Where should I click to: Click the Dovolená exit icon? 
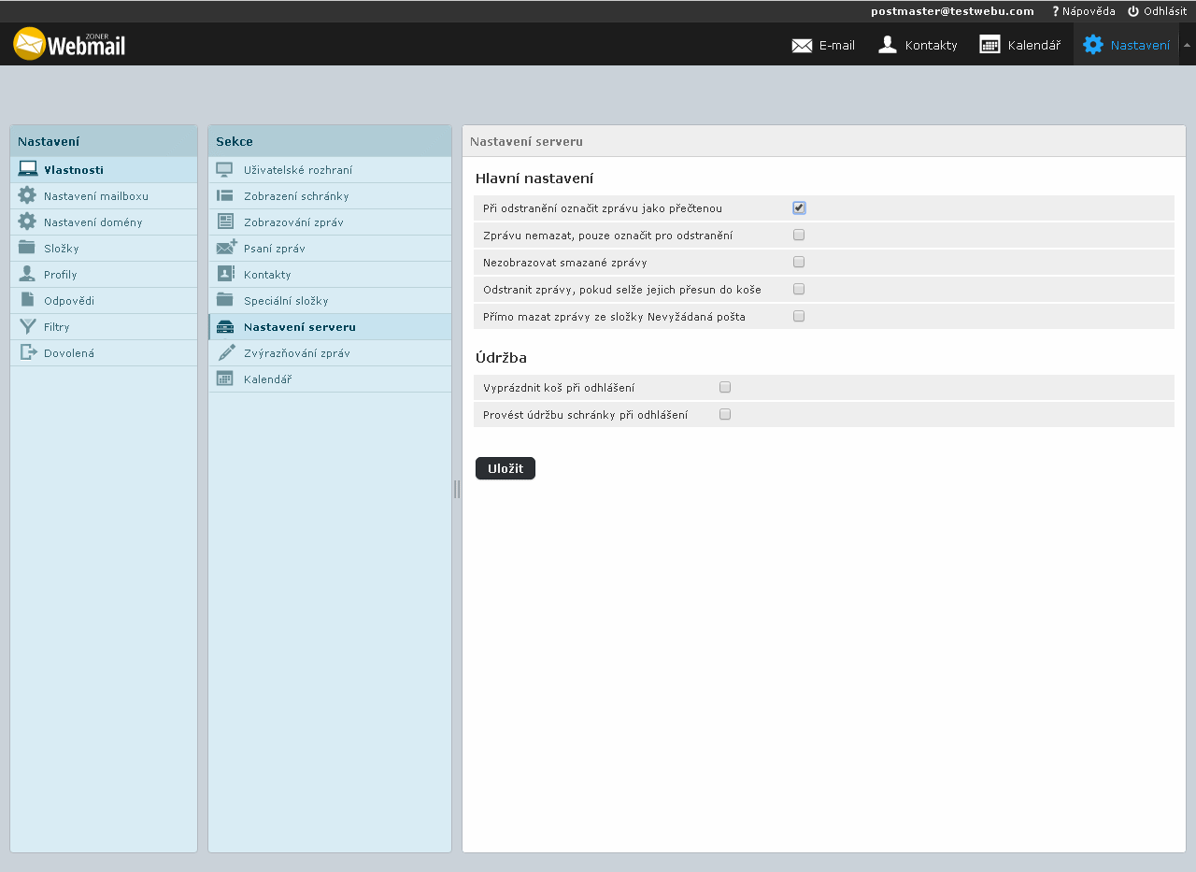pos(27,353)
